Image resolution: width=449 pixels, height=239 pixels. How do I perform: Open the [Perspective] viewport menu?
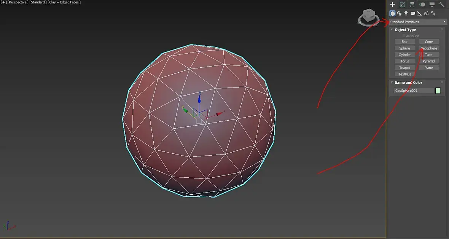coord(18,2)
